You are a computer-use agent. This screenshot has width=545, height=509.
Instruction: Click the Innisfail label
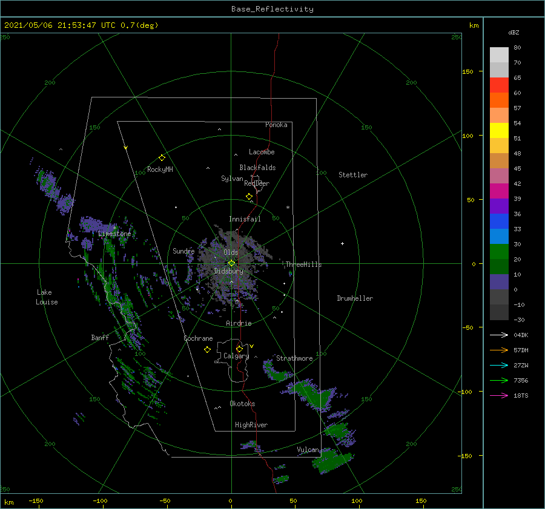point(245,219)
